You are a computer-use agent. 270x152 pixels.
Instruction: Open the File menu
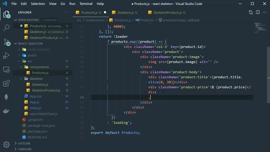14,4
